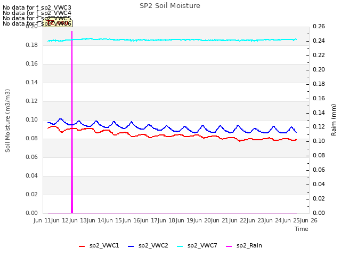Click the 'No data for f_sp2_VWC3' message

[37, 8]
